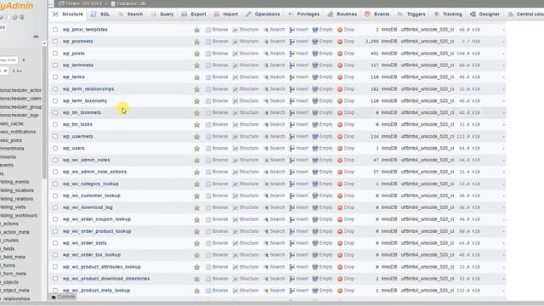Viewport: 544px width, 306px height.
Task: Mark wp_usermeta as favorite via star
Action: [x=196, y=136]
